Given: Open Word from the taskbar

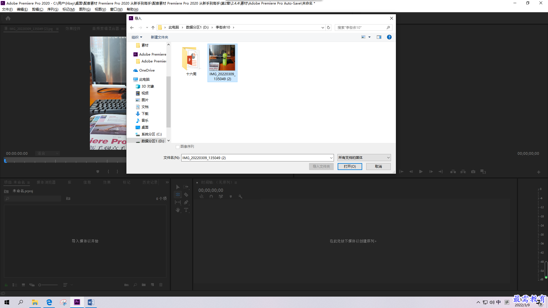Looking at the screenshot, I should (x=91, y=302).
